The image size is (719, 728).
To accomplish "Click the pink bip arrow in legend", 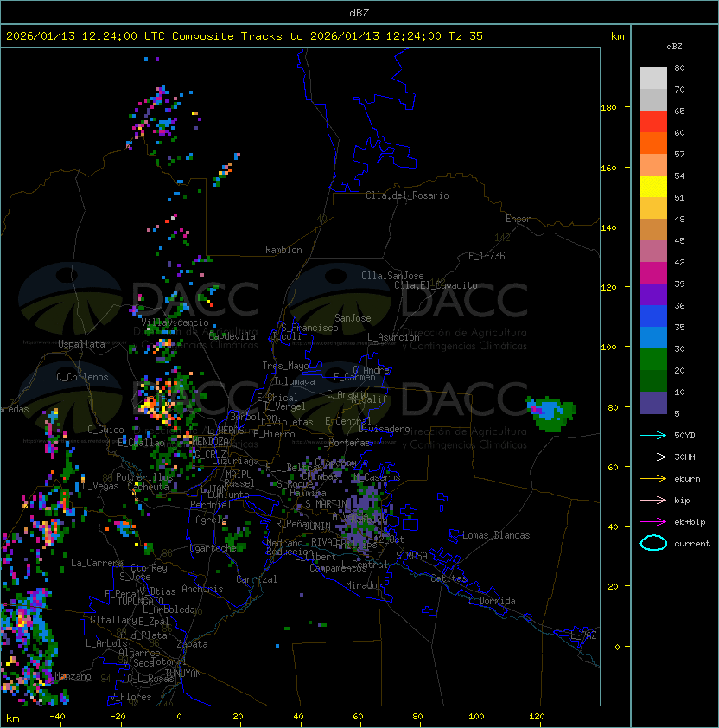I will pos(653,500).
